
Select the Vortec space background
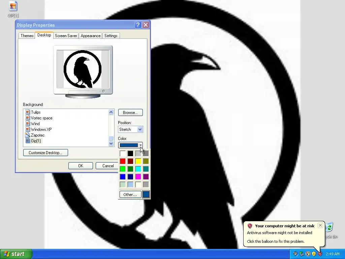click(x=41, y=118)
